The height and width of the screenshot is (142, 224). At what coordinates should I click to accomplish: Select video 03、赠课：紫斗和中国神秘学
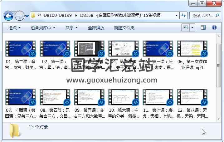point(89,55)
